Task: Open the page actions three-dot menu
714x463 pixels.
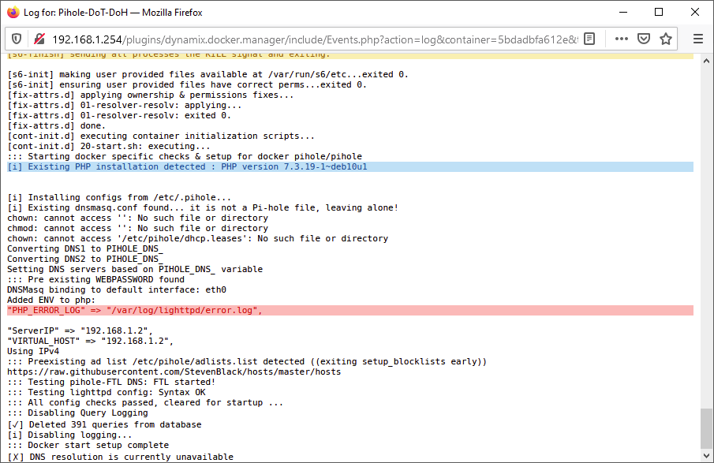Action: click(x=621, y=39)
